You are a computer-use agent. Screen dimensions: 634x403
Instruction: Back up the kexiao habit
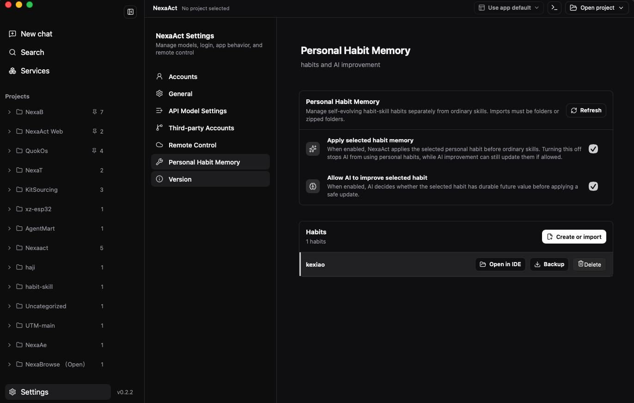coord(549,264)
